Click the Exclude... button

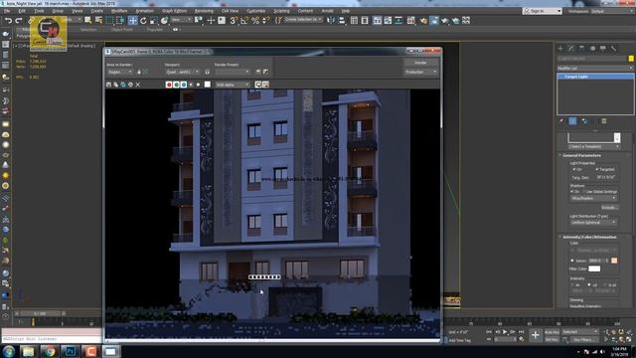pyautogui.click(x=609, y=208)
